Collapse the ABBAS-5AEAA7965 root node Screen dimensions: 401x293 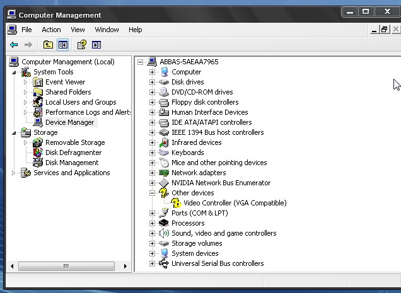click(x=140, y=62)
